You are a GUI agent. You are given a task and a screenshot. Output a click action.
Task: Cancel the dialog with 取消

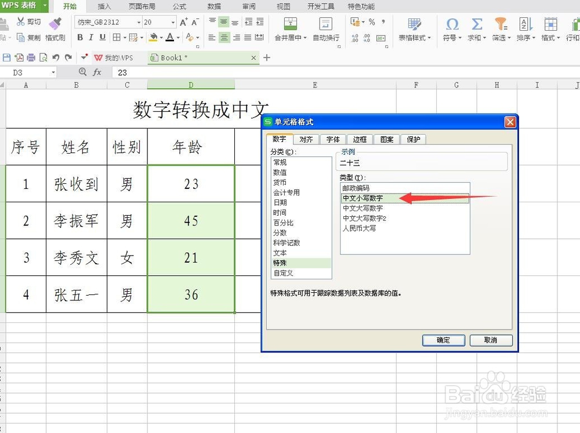tap(491, 340)
